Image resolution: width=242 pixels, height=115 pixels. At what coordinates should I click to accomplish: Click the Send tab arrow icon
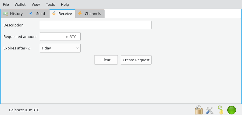[x=31, y=14]
